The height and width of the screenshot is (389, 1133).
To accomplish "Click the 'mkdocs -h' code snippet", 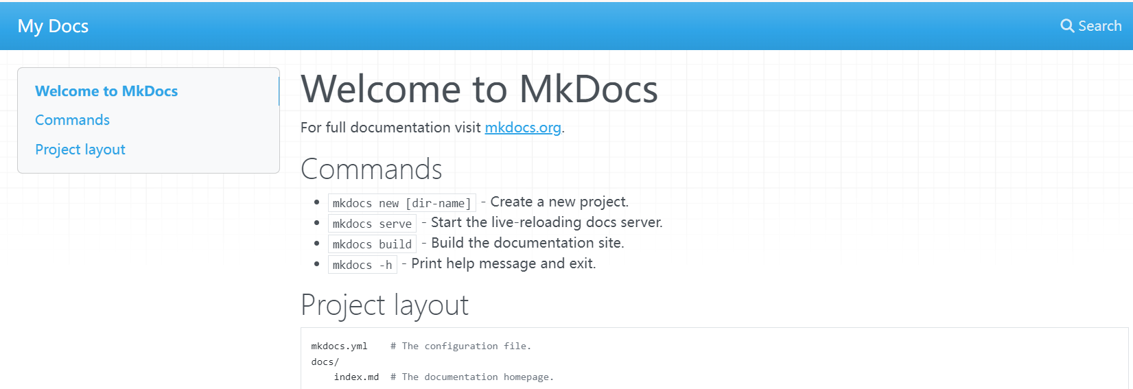I will [362, 265].
